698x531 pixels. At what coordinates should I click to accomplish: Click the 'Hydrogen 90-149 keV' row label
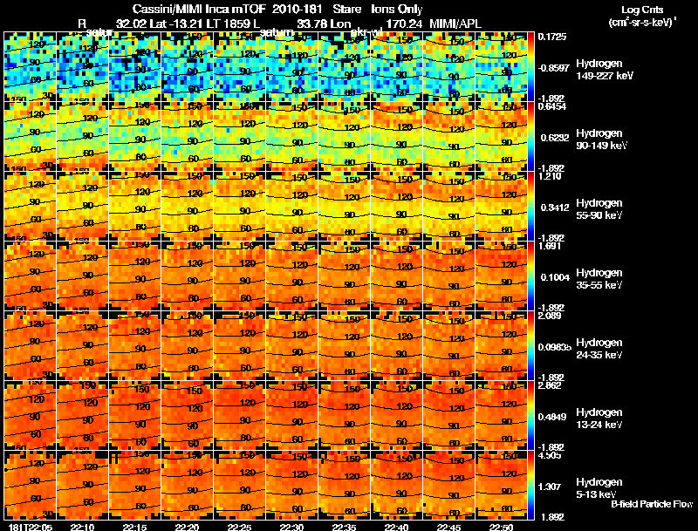[x=601, y=140]
